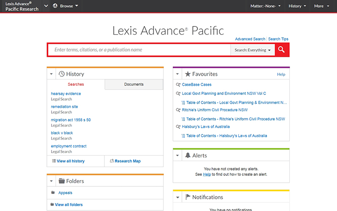Screen dimensions: 337x211
Task: Click the search icon beside CaseBase Cases
Action: [x=178, y=84]
